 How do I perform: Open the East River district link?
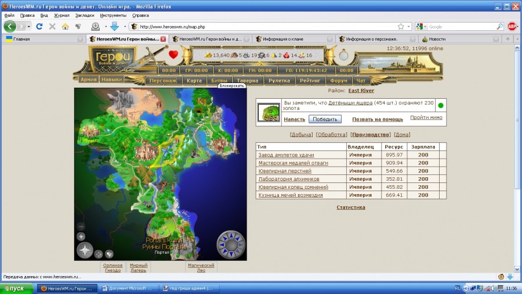tap(361, 90)
